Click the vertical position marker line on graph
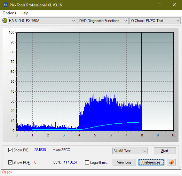Image resolution: width=182 pixels, height=176 pixels. coord(142,81)
